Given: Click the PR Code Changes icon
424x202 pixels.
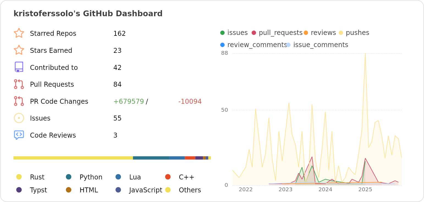Looking at the screenshot, I should pyautogui.click(x=19, y=101).
